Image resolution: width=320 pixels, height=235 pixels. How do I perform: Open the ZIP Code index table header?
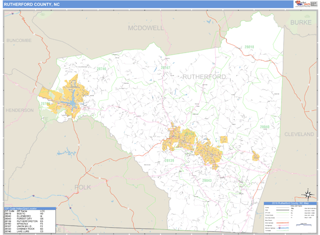[x=29, y=208]
